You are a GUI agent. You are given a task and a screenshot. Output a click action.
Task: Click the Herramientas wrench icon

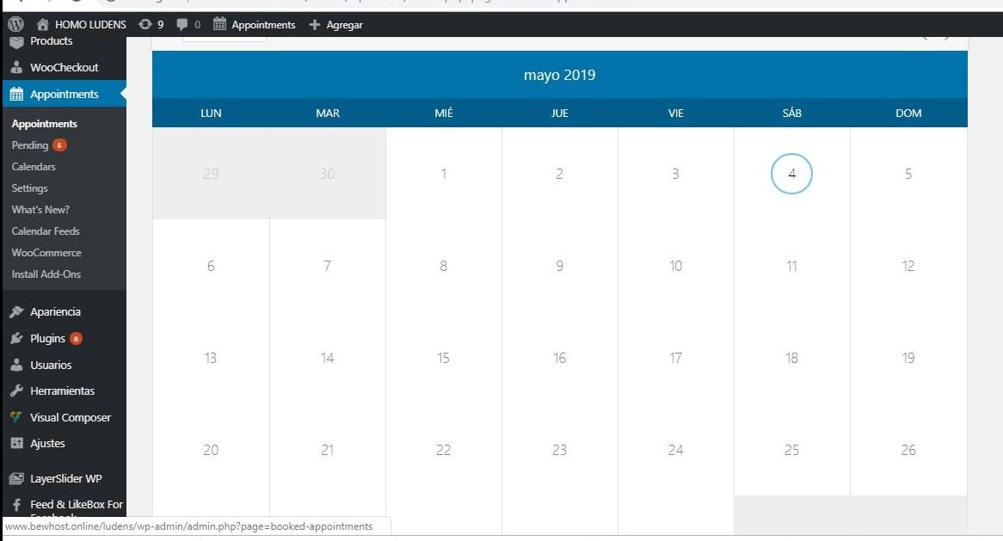16,390
